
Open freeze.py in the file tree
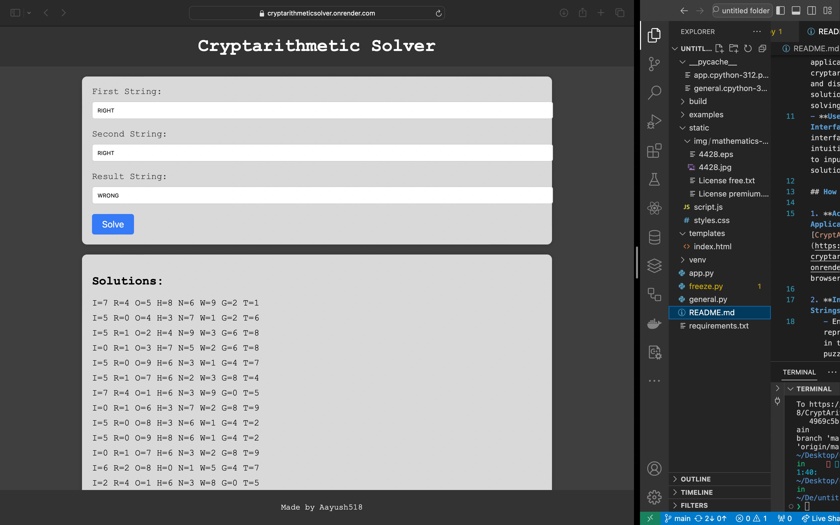coord(706,286)
